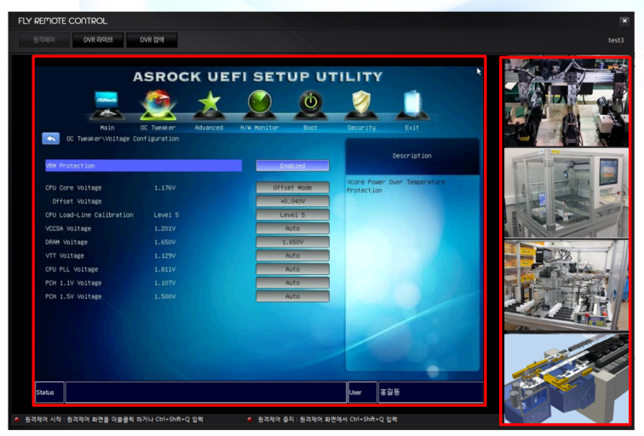Screen dimensions: 644x436
Task: Open VTT Voltage Auto selector
Action: (292, 255)
